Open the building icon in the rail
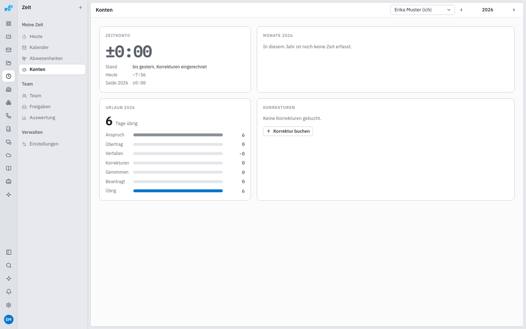Image resolution: width=526 pixels, height=329 pixels. 9,90
